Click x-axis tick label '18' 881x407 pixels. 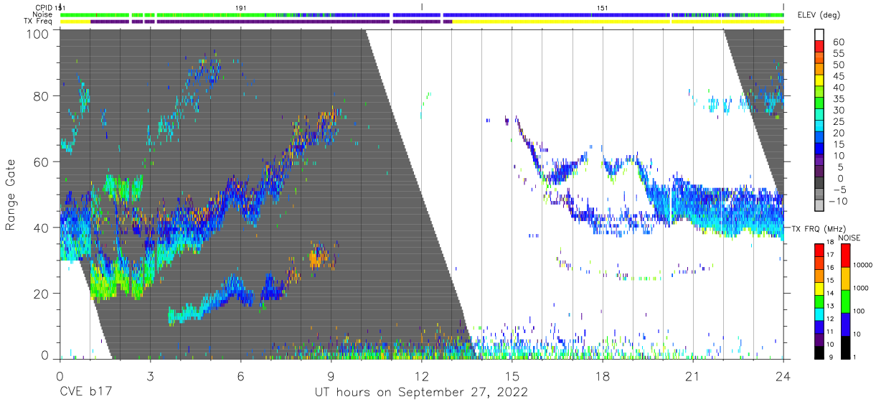point(602,376)
